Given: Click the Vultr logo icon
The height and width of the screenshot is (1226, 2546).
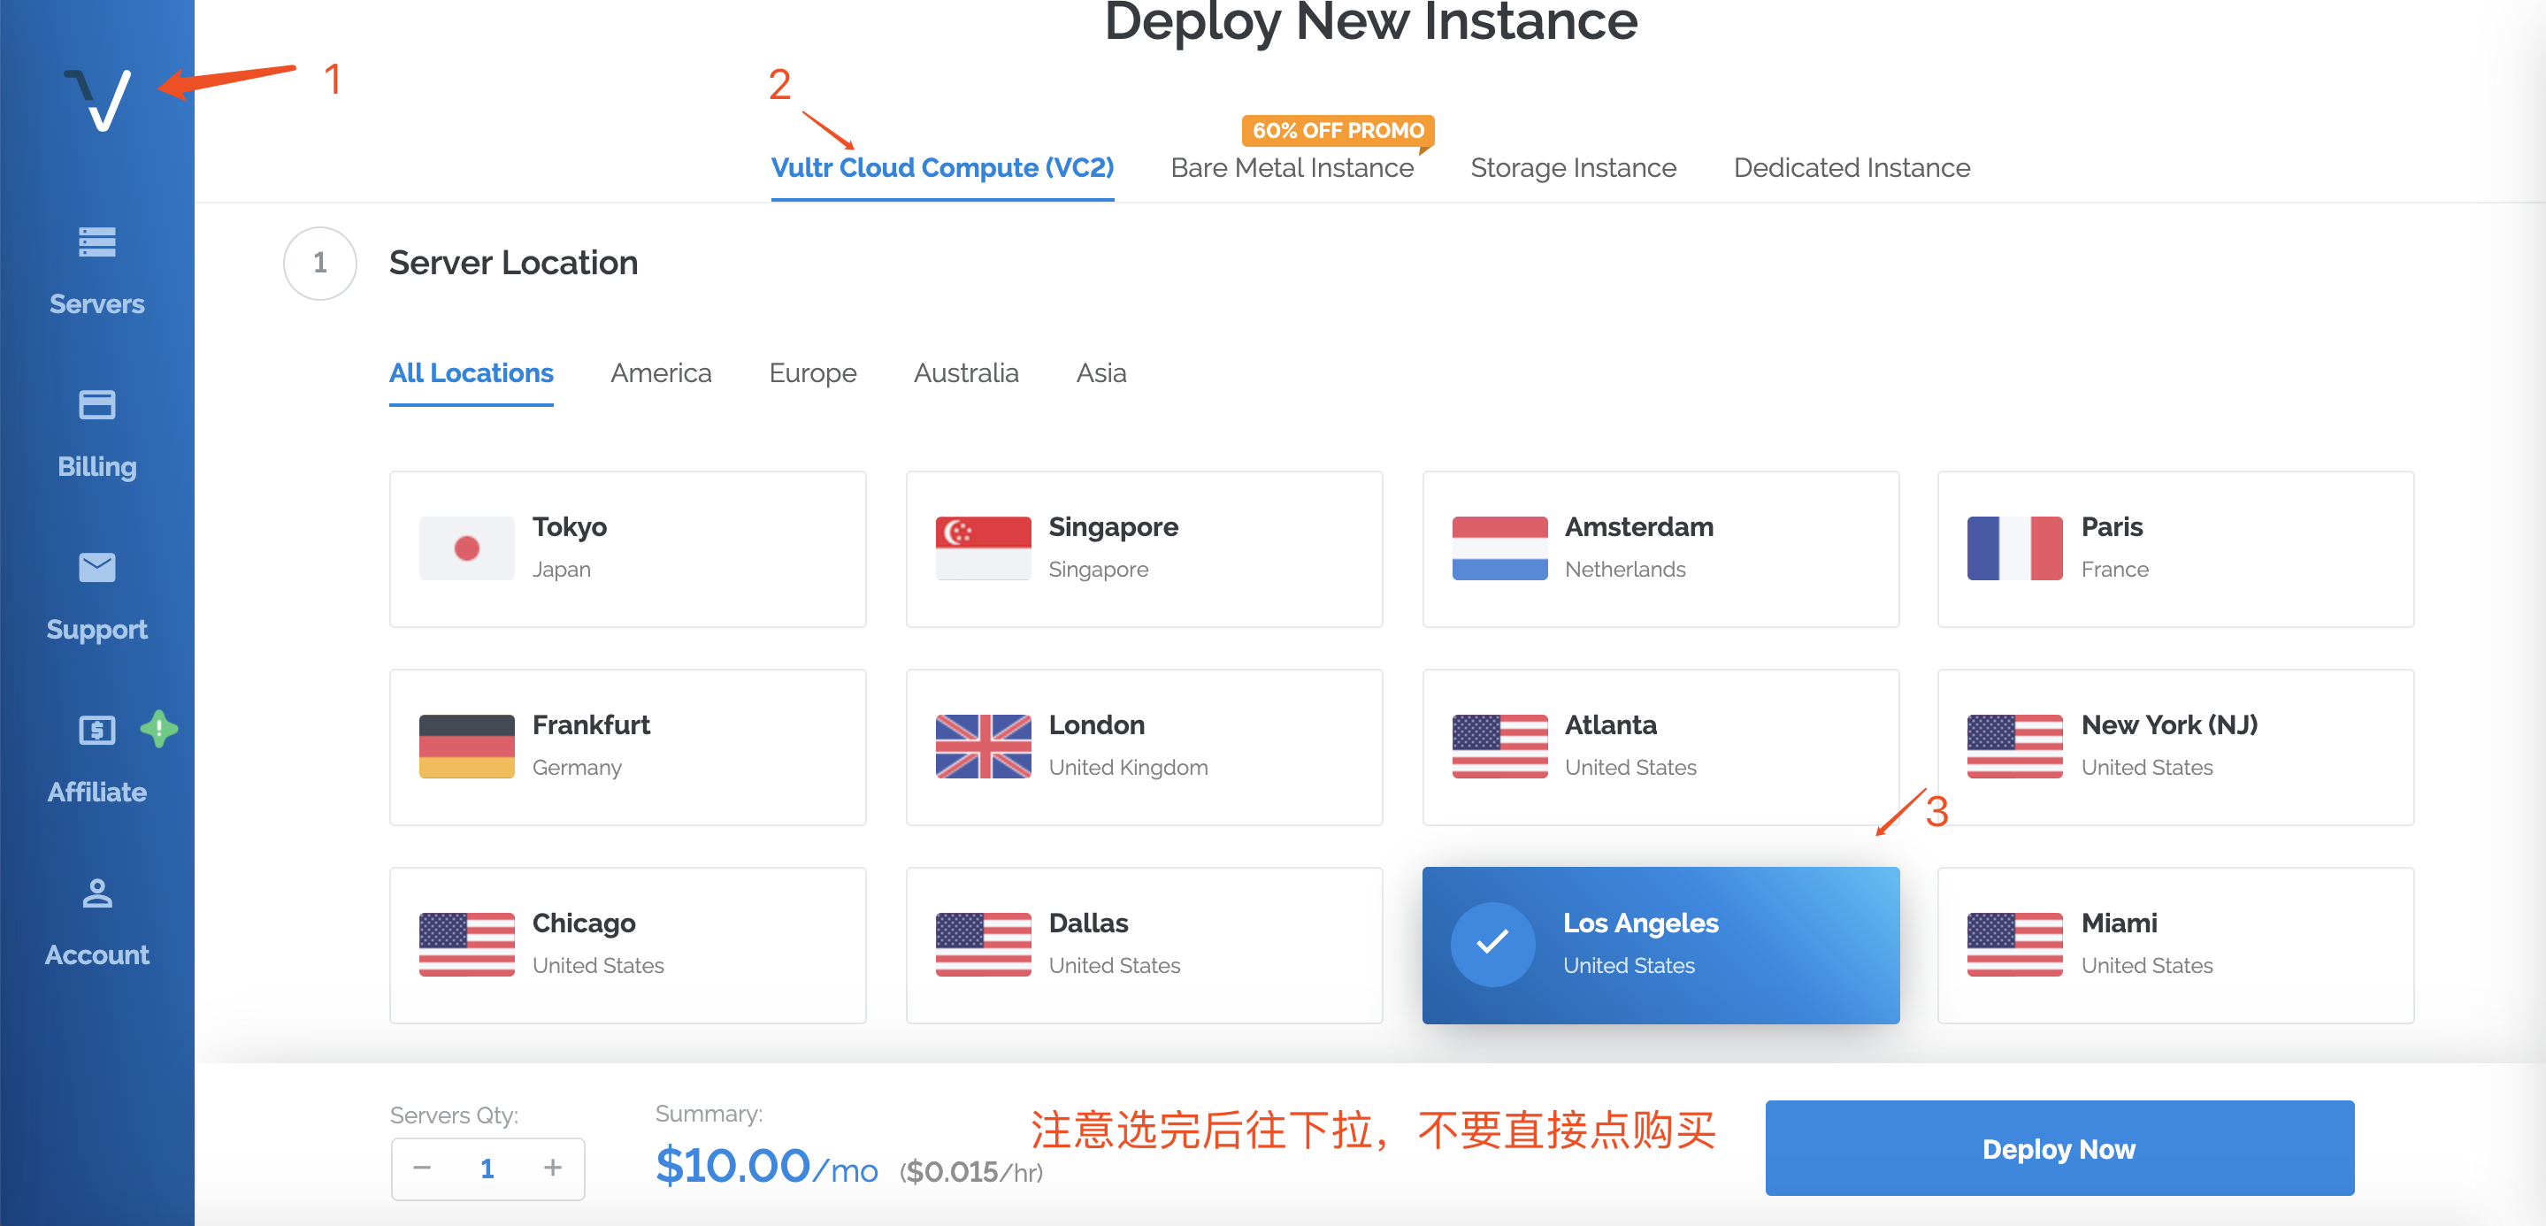Looking at the screenshot, I should pos(98,100).
